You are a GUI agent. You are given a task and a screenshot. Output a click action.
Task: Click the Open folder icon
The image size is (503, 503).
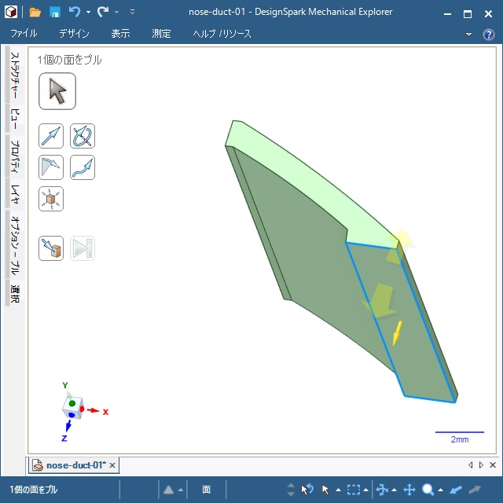tap(35, 12)
